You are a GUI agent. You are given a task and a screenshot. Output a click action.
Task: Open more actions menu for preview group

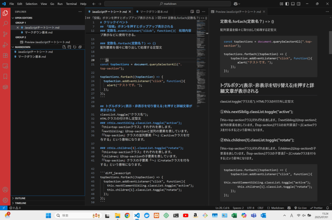coord(327,12)
